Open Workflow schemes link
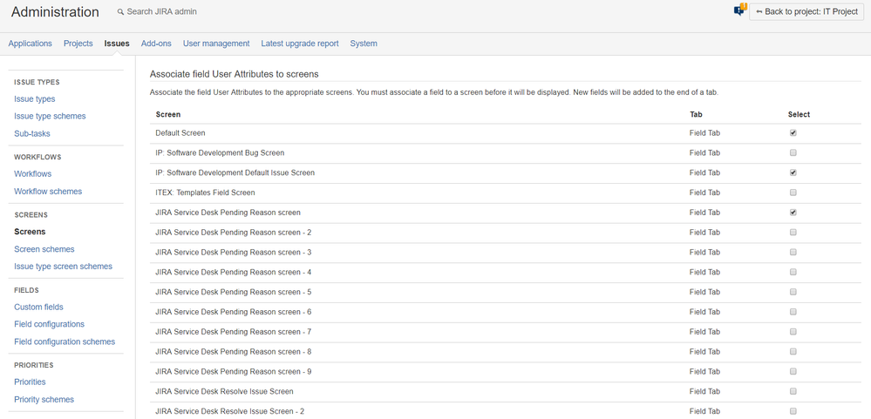Image resolution: width=871 pixels, height=419 pixels. click(48, 192)
